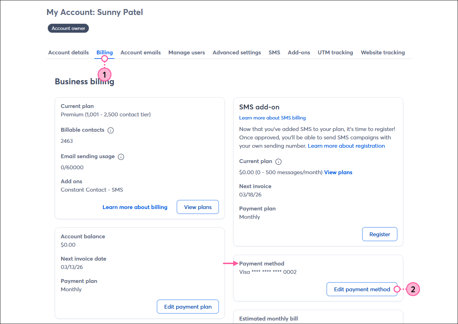Open the Website tracking tab
Image resolution: width=458 pixels, height=324 pixels.
pos(383,52)
